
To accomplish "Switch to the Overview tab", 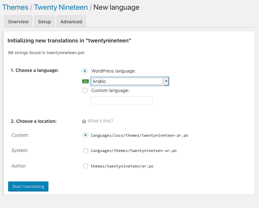I will coord(18,22).
